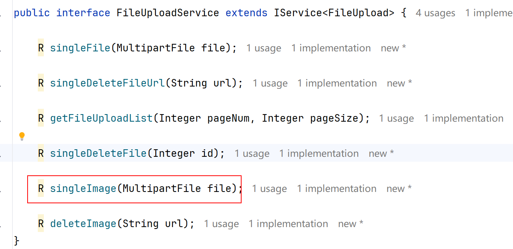
Task: Click "1 usage" beside singleDeleteFileUrl
Action: point(270,84)
